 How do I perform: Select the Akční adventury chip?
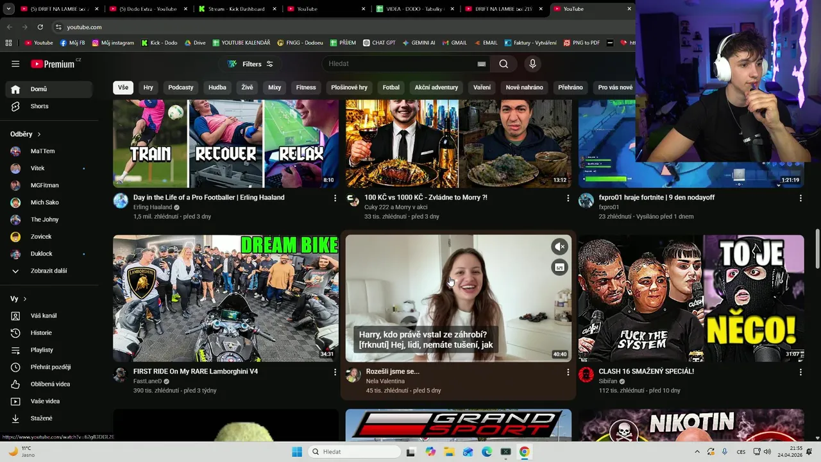[x=436, y=87]
